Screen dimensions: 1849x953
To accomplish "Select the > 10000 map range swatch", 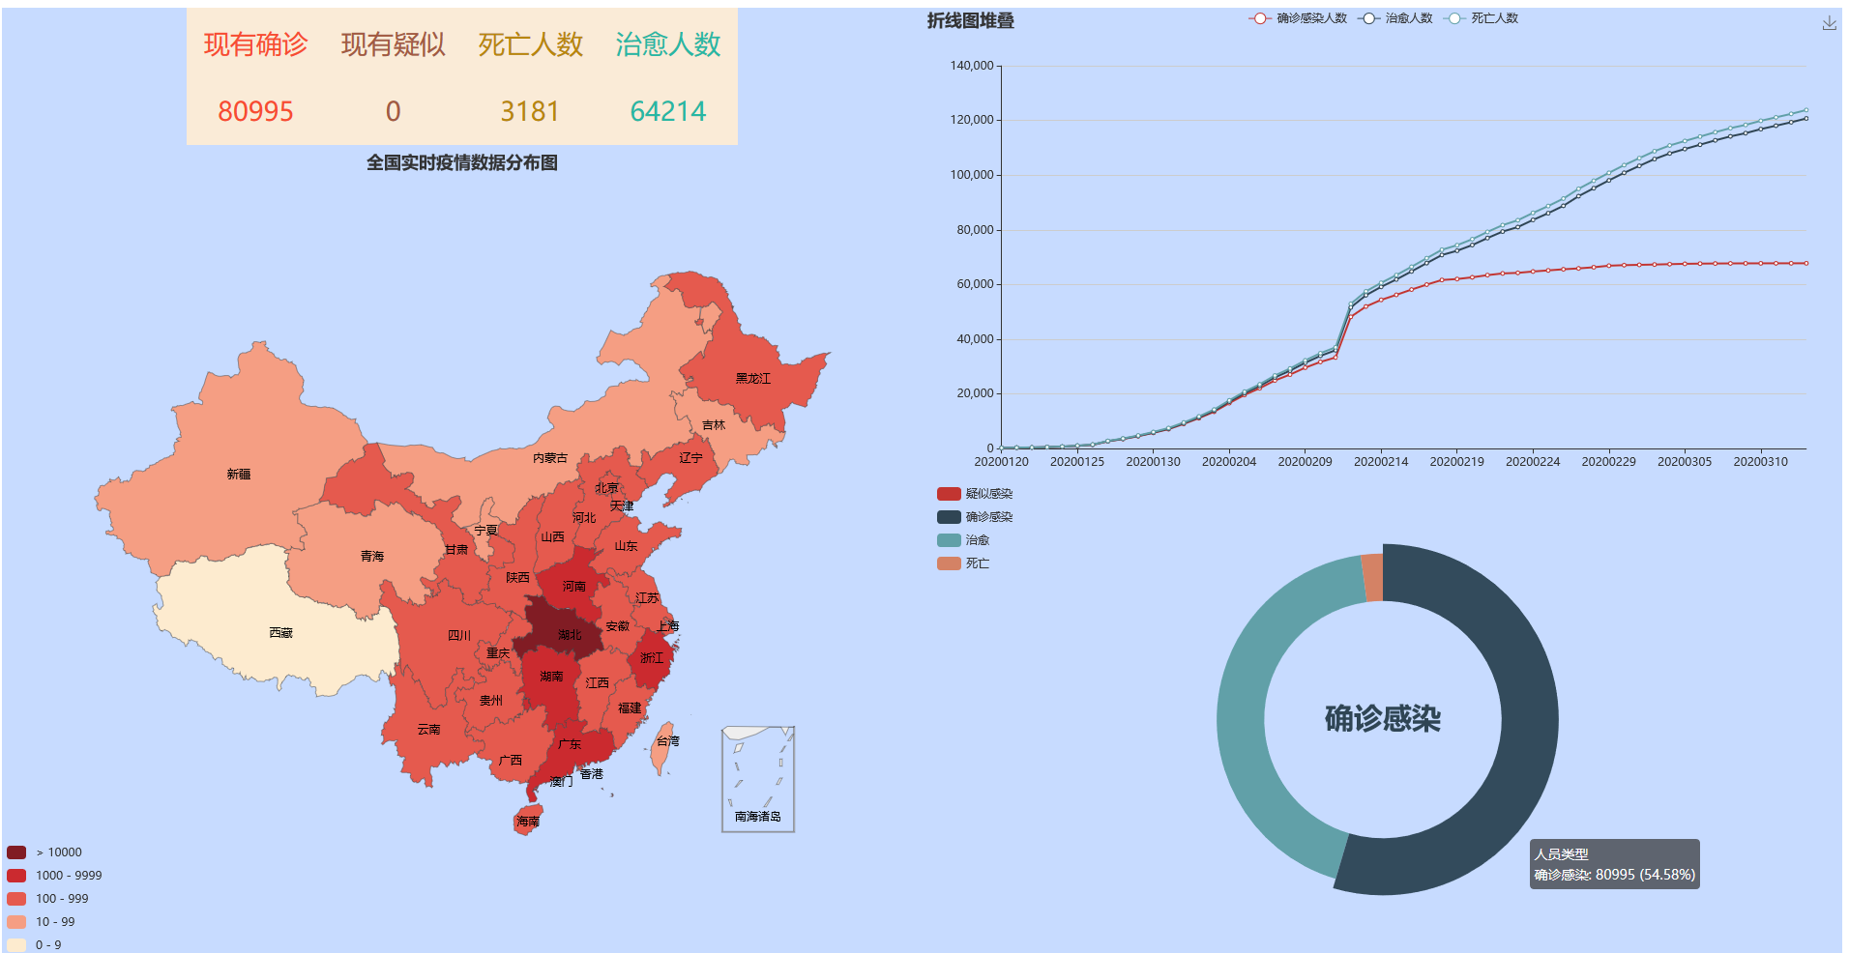I will (x=16, y=852).
